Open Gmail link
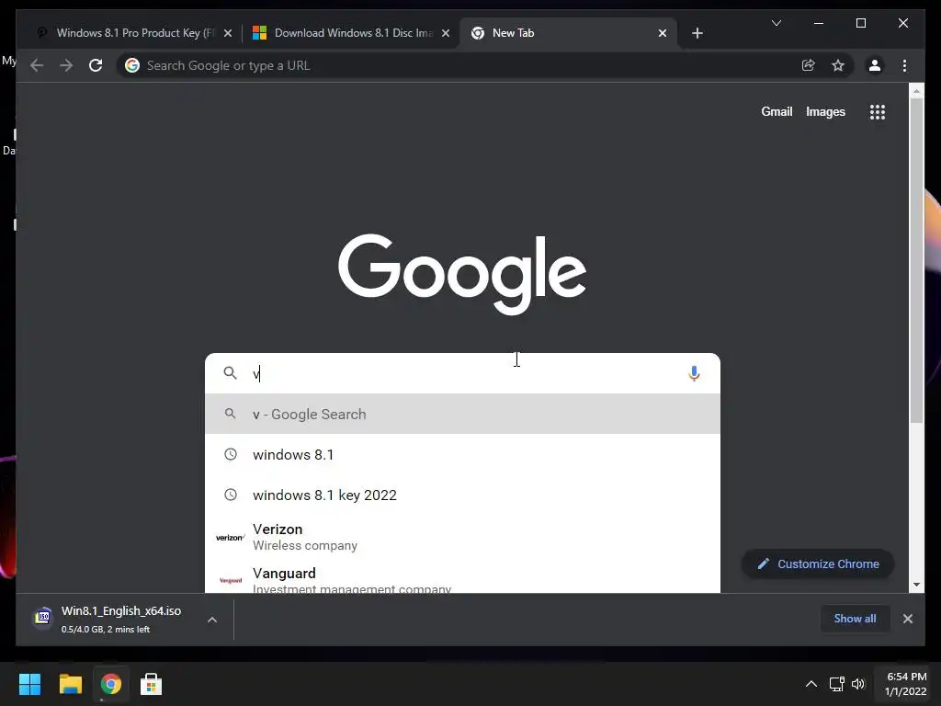The image size is (941, 706). [x=777, y=111]
